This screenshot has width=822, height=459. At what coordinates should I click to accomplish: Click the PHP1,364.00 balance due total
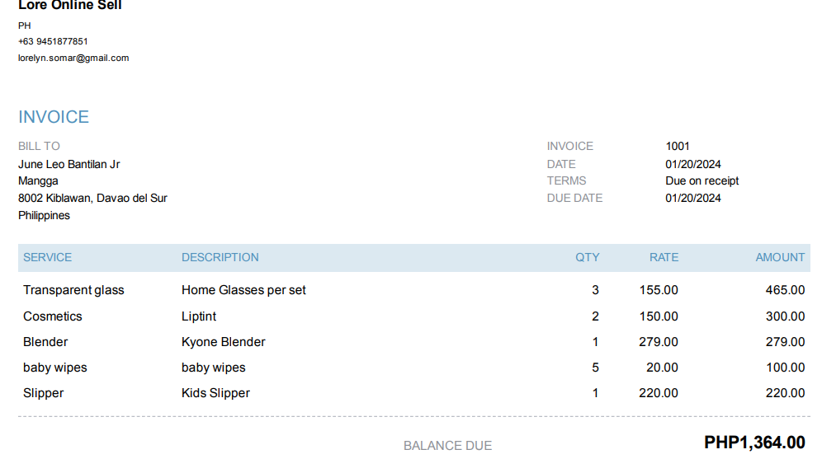[754, 443]
